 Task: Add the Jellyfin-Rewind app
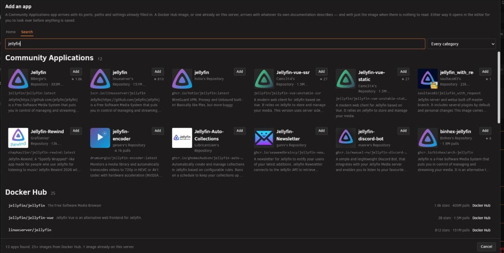click(76, 131)
